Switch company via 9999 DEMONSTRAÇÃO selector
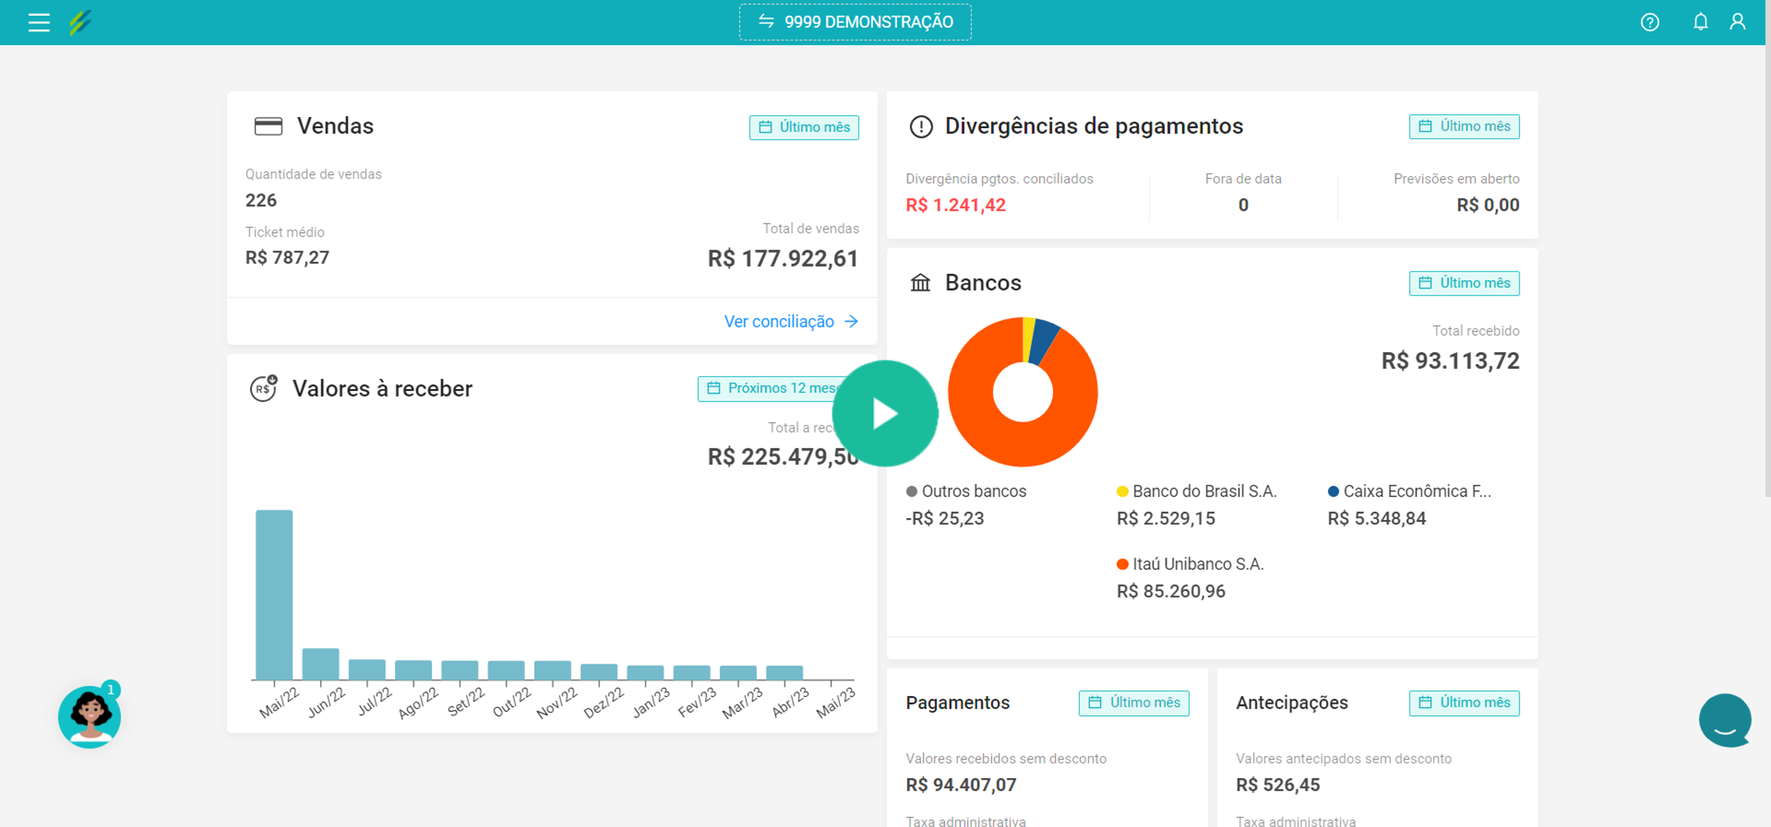Image resolution: width=1771 pixels, height=827 pixels. pos(855,22)
